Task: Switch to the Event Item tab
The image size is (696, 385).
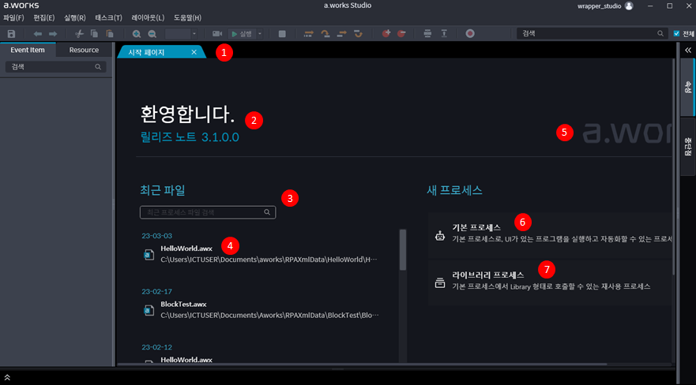Action: pyautogui.click(x=28, y=50)
